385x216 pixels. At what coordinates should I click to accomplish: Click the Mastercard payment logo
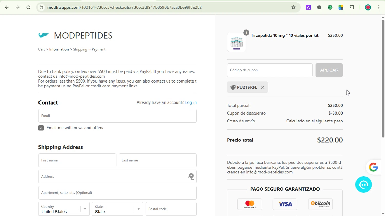(x=250, y=204)
